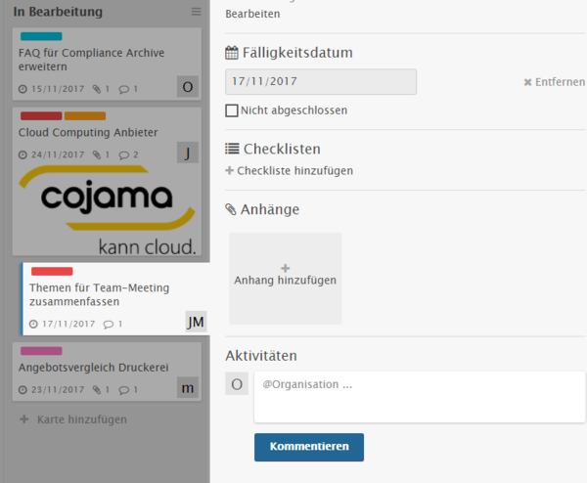
Task: Click comment bubble on Angebotsvergleich card
Action: click(x=124, y=390)
